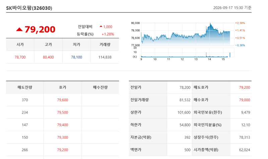268x159 pixels.
Task: Click the 매도호가 label
Action: tap(201, 87)
